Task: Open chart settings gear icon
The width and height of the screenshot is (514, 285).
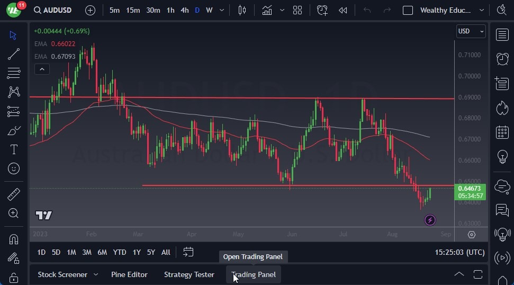Action: pyautogui.click(x=472, y=235)
